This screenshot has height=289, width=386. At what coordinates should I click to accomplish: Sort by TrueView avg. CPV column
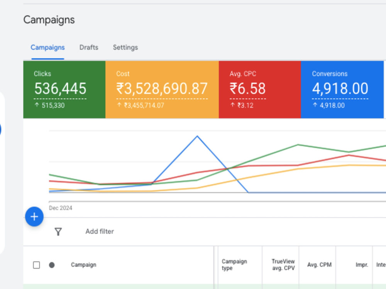[283, 265]
